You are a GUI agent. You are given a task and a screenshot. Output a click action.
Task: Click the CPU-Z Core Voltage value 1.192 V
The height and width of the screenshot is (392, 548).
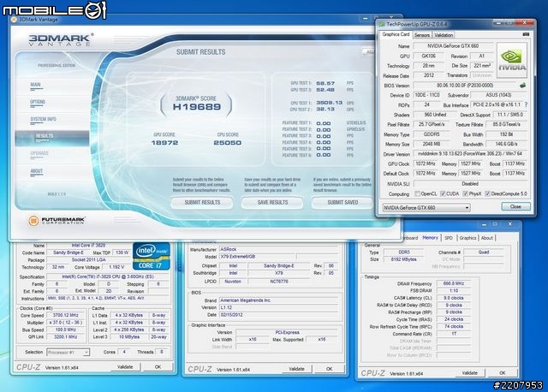116,267
